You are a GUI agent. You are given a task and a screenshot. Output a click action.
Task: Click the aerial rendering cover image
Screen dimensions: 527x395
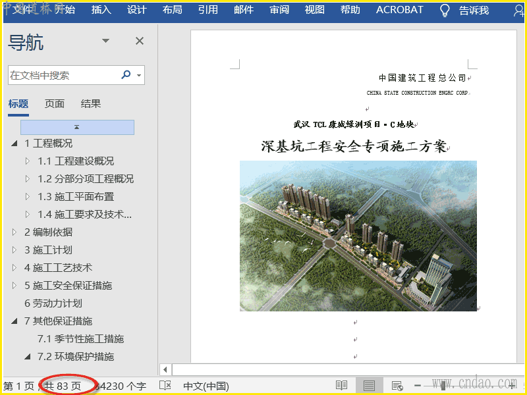358,236
